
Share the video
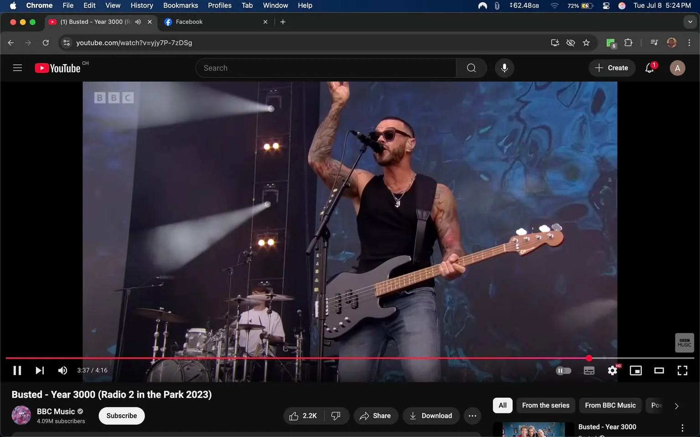376,416
